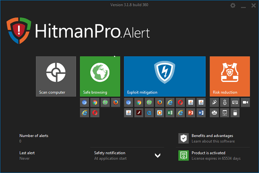Click Java icon left of Flash icon

(128, 113)
